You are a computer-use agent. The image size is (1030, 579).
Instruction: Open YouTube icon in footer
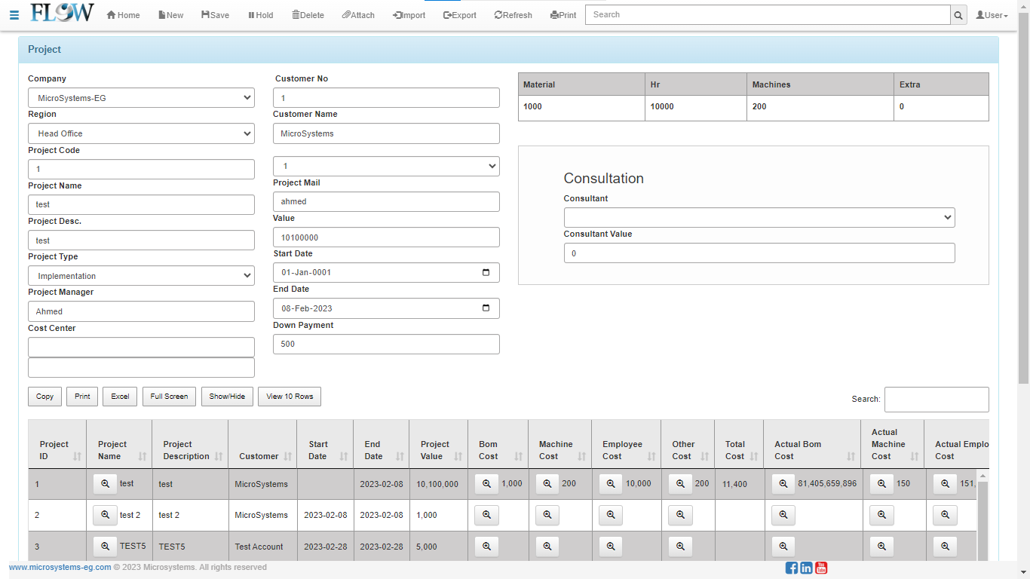coord(821,568)
